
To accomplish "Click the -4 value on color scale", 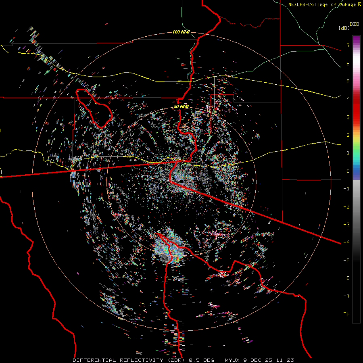I will pos(346,242).
